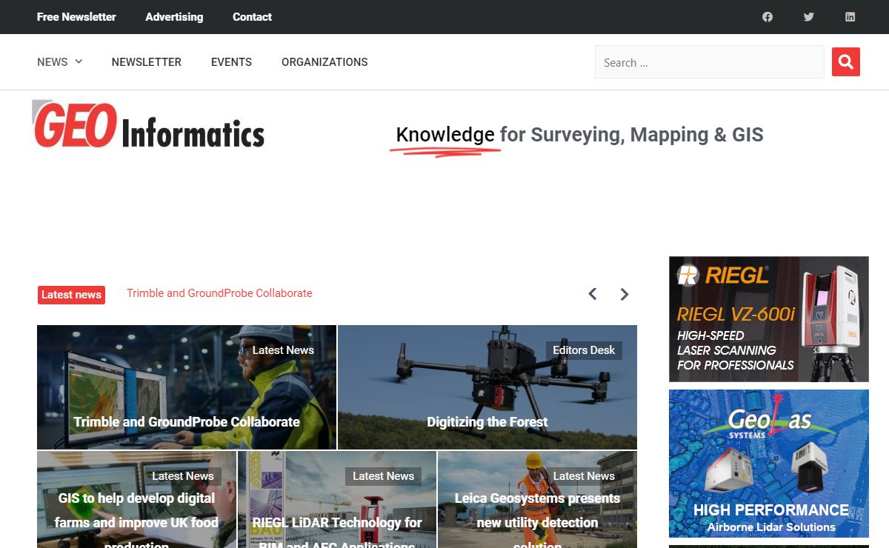Show previous latest news item
889x548 pixels.
(x=593, y=294)
